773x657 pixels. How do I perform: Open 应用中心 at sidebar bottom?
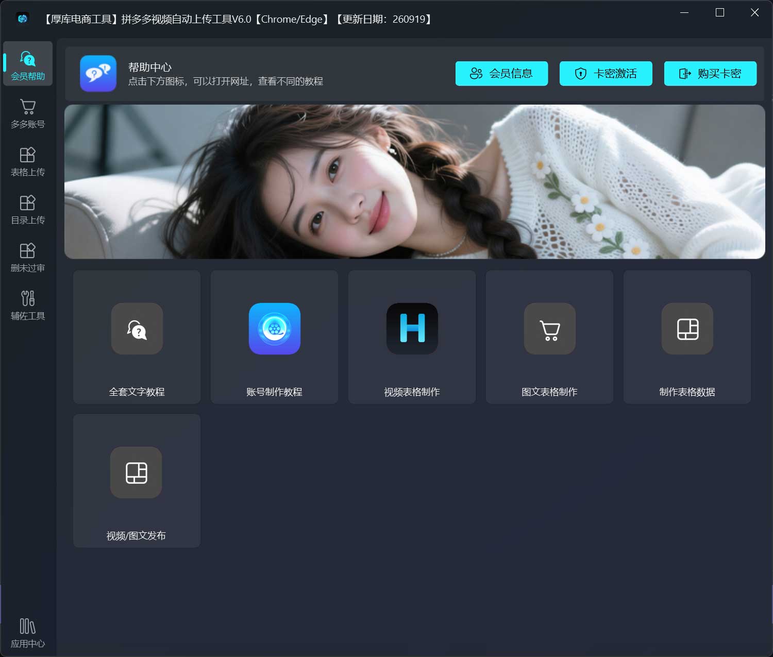point(28,633)
